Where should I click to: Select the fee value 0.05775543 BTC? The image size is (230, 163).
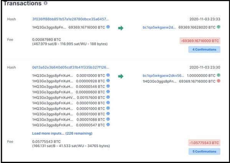(46, 142)
